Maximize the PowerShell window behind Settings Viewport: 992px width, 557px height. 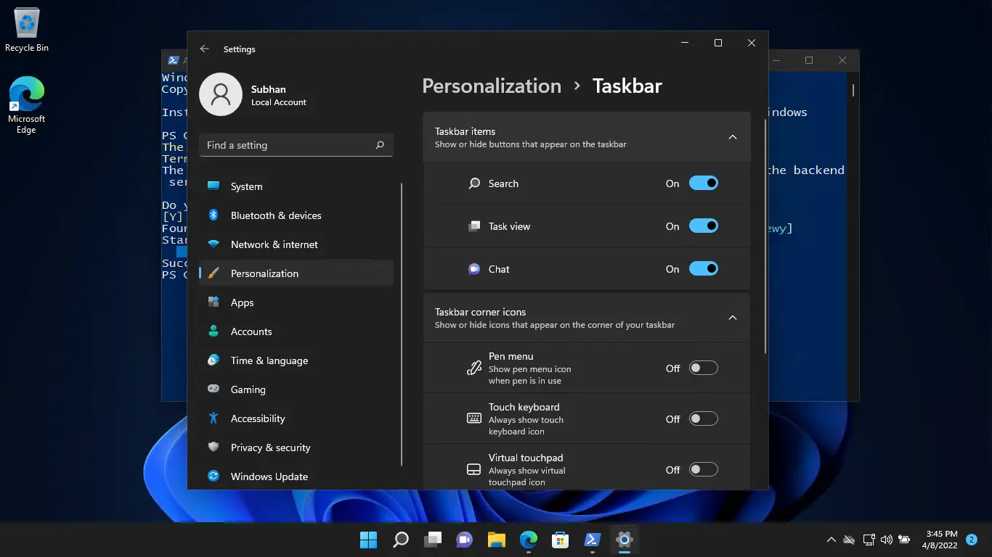point(809,60)
